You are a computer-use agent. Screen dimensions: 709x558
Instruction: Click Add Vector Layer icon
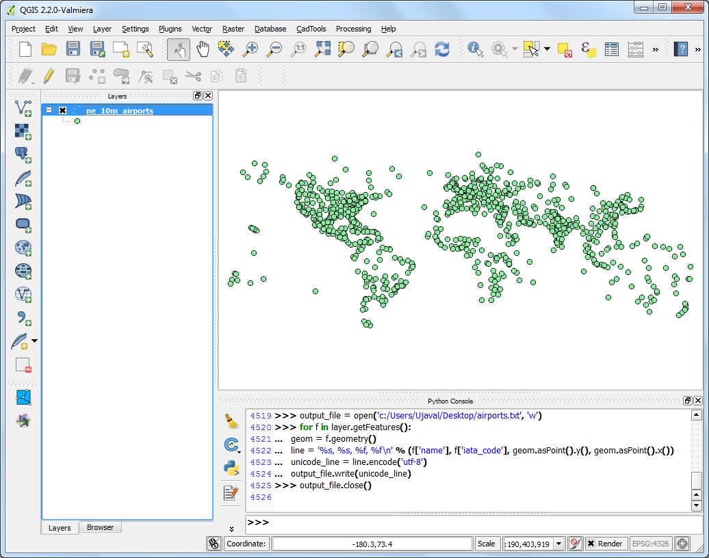(23, 109)
